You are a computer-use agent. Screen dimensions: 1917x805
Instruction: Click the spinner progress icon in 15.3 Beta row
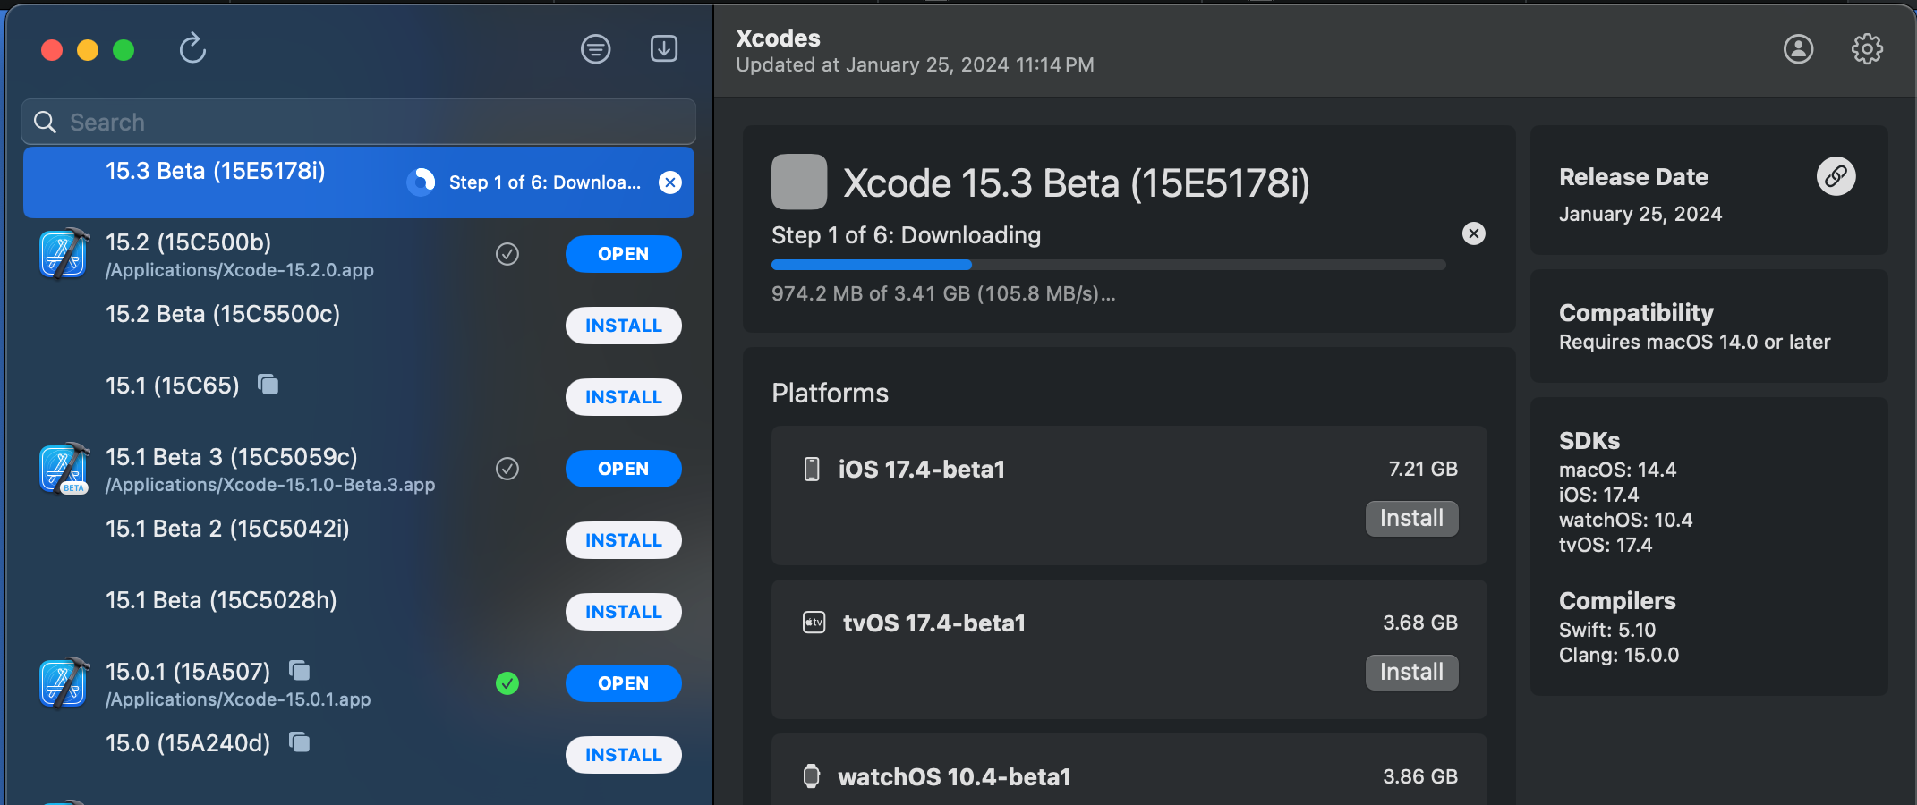pos(421,182)
